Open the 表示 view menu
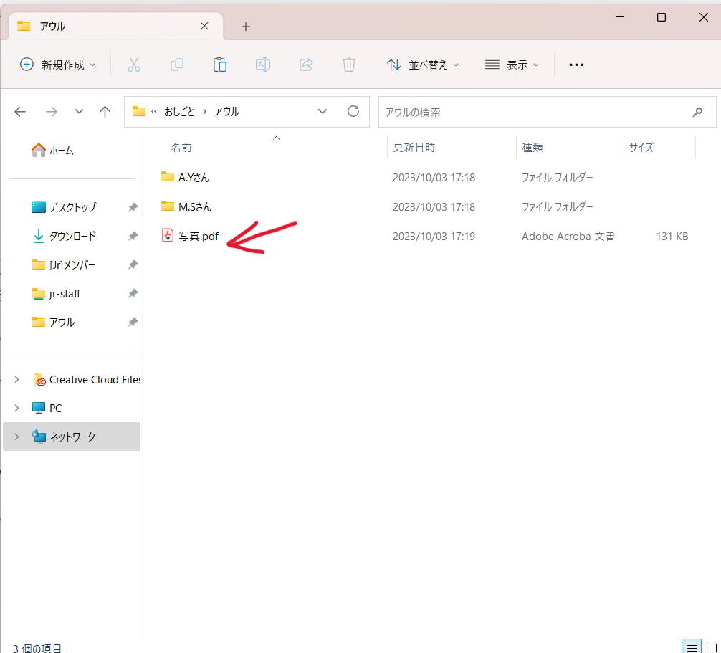The height and width of the screenshot is (653, 721). click(x=512, y=65)
